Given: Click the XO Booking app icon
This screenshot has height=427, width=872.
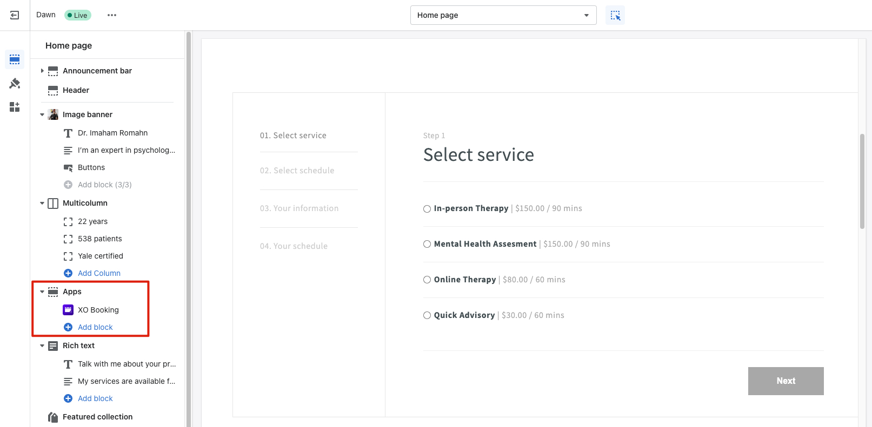Looking at the screenshot, I should click(x=68, y=310).
